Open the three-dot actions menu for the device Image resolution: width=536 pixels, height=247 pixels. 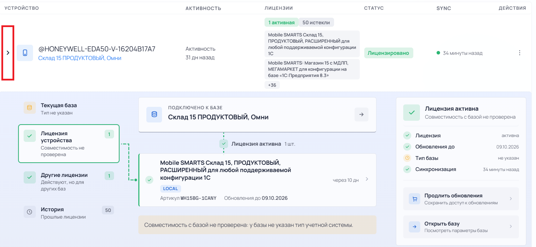(x=520, y=53)
